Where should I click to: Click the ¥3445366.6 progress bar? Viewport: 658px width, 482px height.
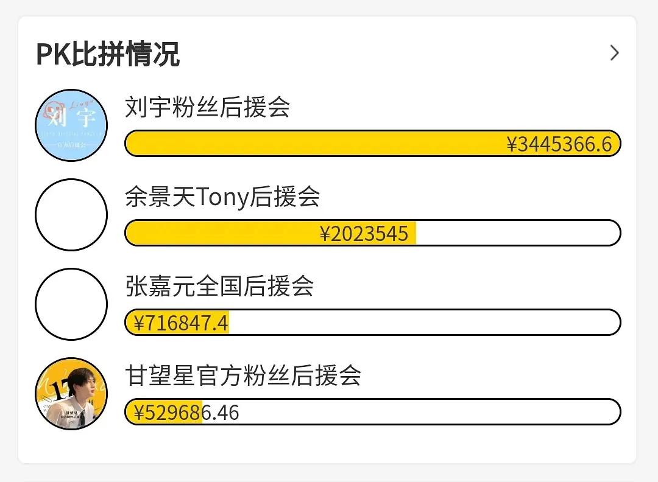click(372, 144)
